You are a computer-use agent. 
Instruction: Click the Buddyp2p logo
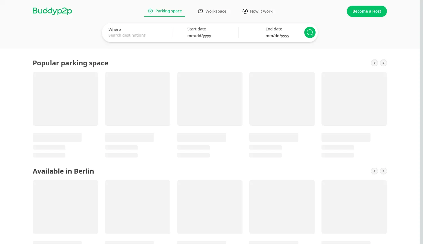(52, 11)
